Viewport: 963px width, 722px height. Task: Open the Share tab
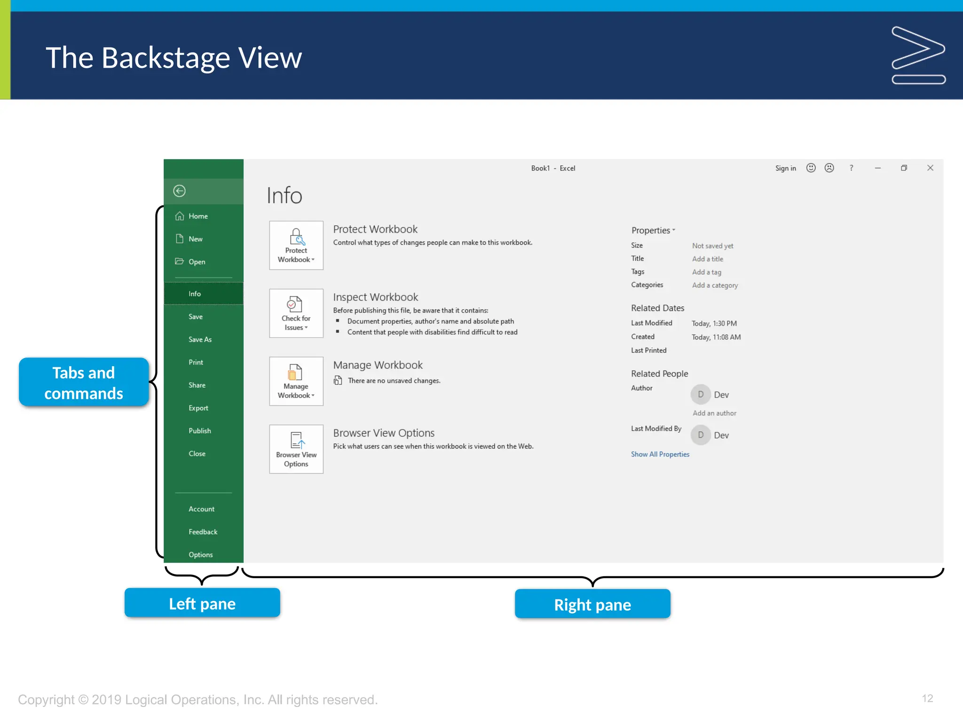(x=204, y=385)
